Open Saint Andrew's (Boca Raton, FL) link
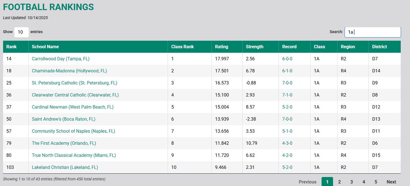Image resolution: width=410 pixels, height=186 pixels. 64,119
